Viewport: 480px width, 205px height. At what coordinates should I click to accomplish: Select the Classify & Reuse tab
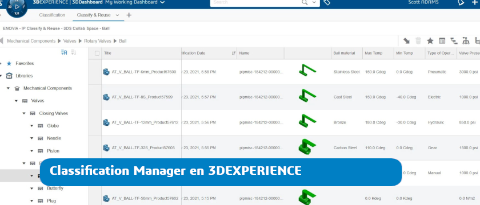pos(94,15)
